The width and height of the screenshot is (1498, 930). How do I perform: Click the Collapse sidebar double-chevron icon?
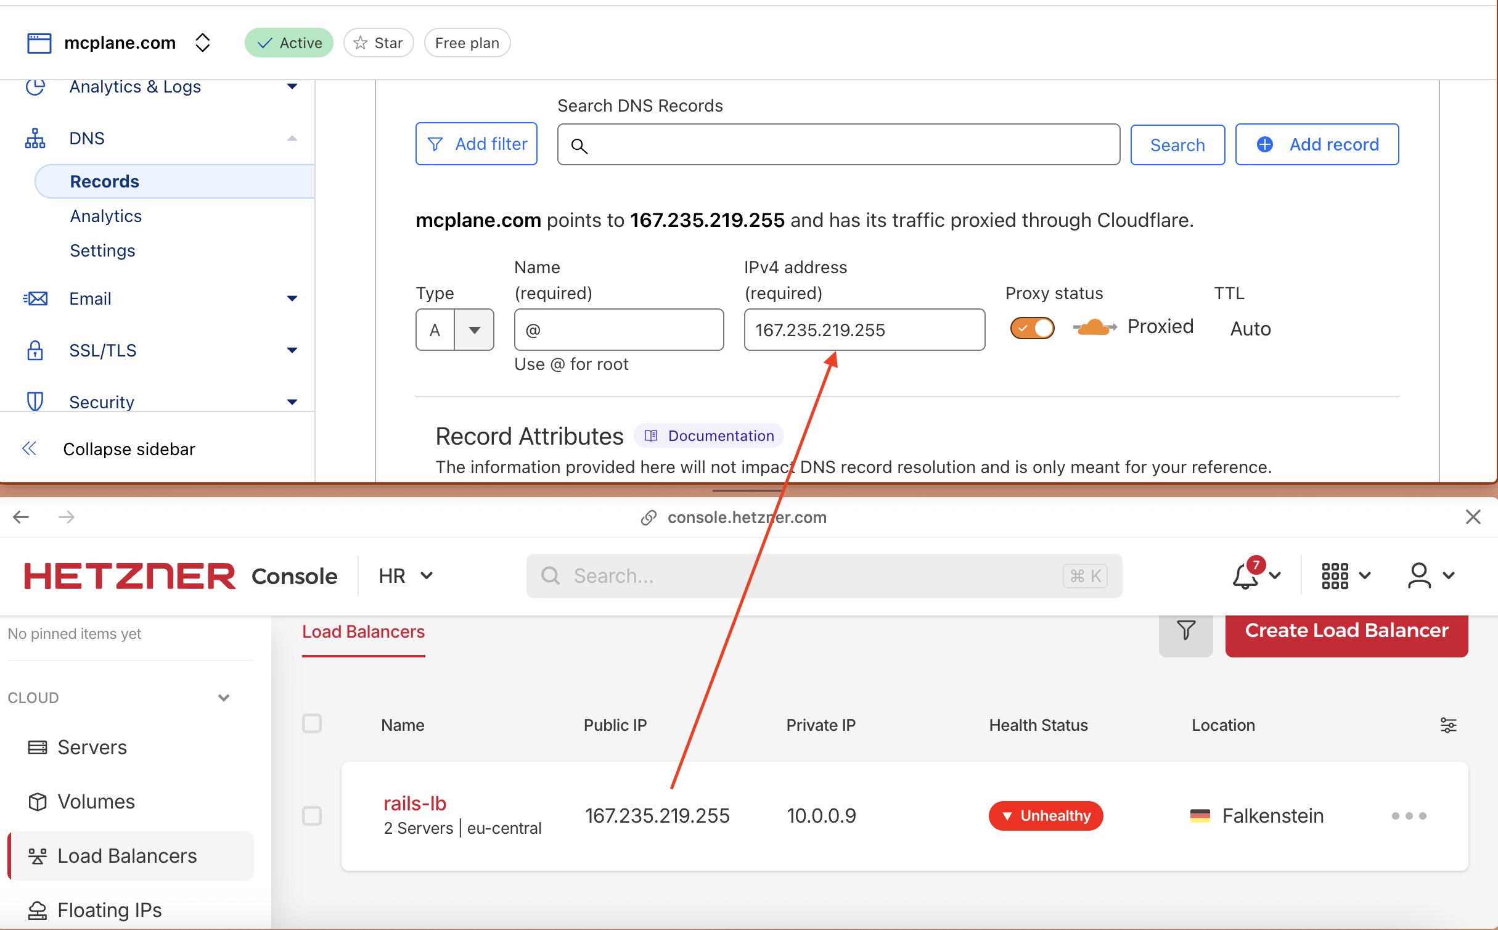pos(29,449)
